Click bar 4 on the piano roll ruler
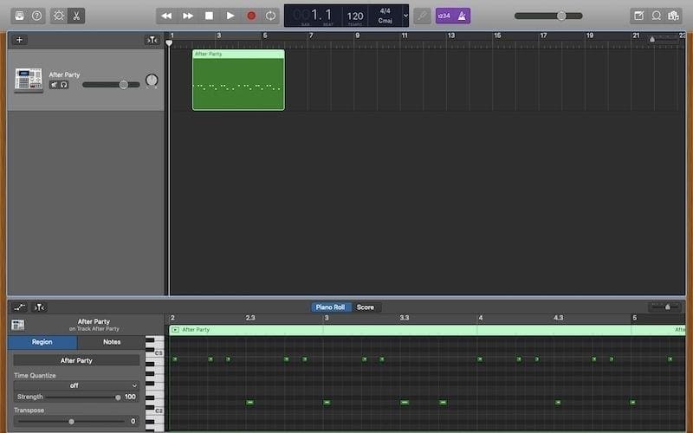Screen dimensions: 693x433 (x=481, y=318)
